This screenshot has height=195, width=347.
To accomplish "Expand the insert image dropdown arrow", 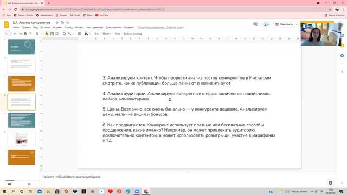I will pos(60,34).
